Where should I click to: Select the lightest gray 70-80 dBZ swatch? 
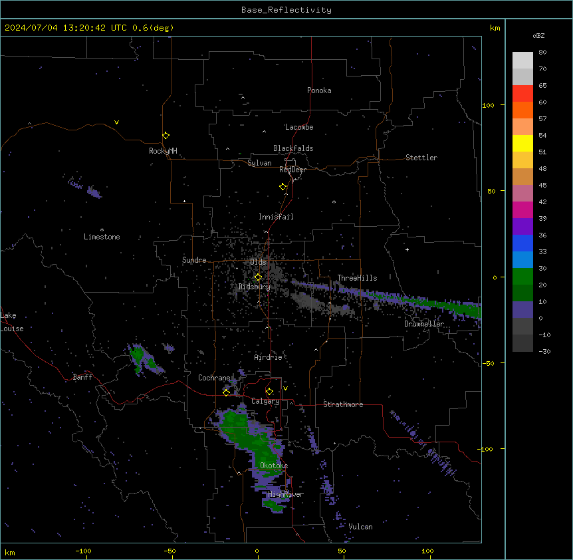pyautogui.click(x=522, y=61)
